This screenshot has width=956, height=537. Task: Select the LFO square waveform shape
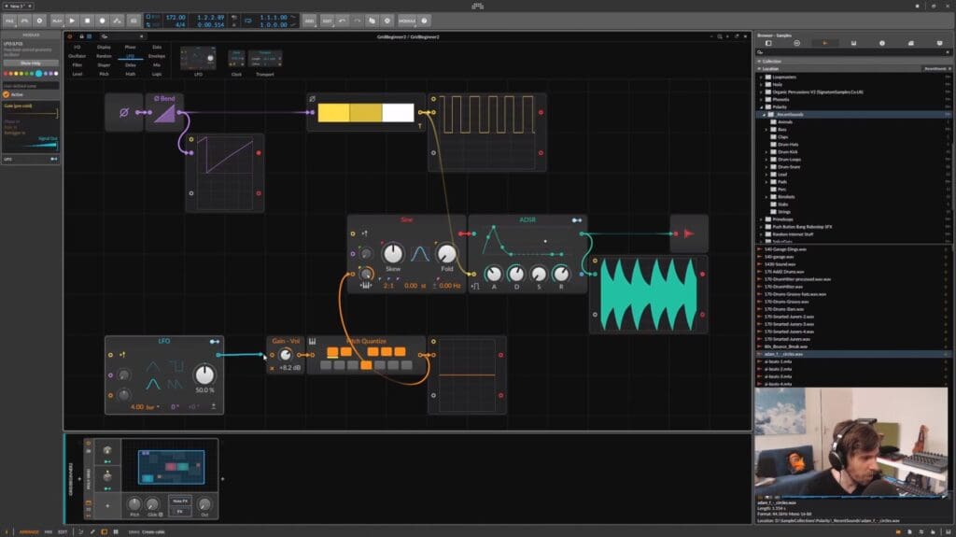(176, 366)
